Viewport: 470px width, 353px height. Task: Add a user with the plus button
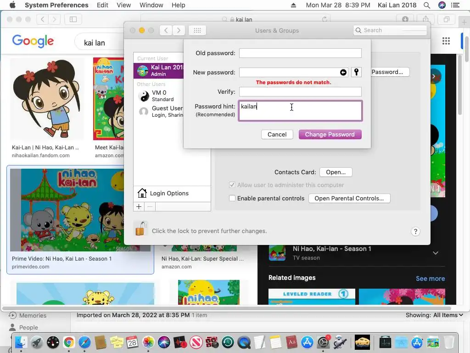tap(139, 206)
